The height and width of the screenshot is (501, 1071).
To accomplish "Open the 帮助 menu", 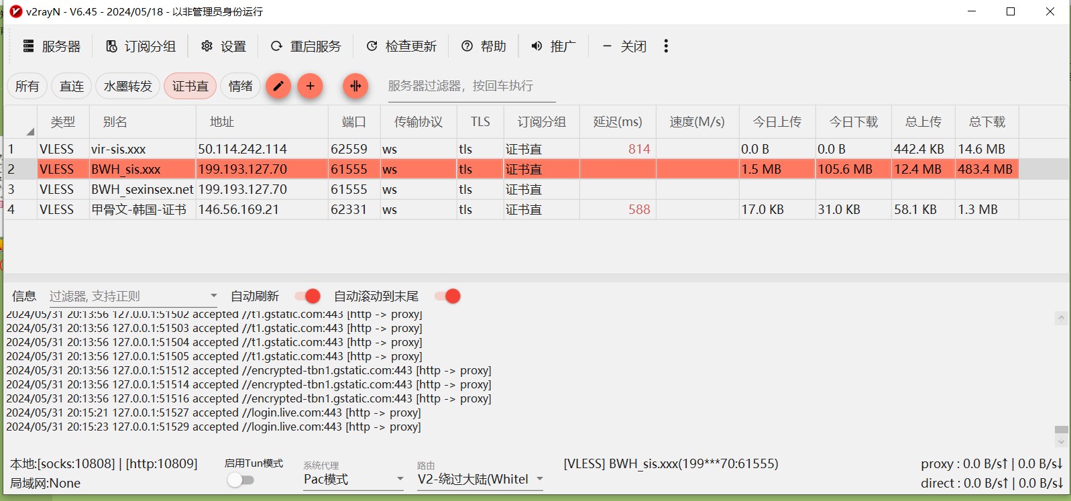I will (x=484, y=46).
